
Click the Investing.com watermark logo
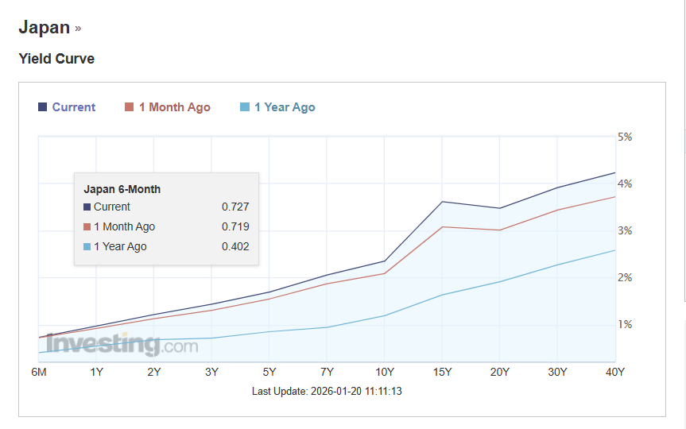coord(122,345)
